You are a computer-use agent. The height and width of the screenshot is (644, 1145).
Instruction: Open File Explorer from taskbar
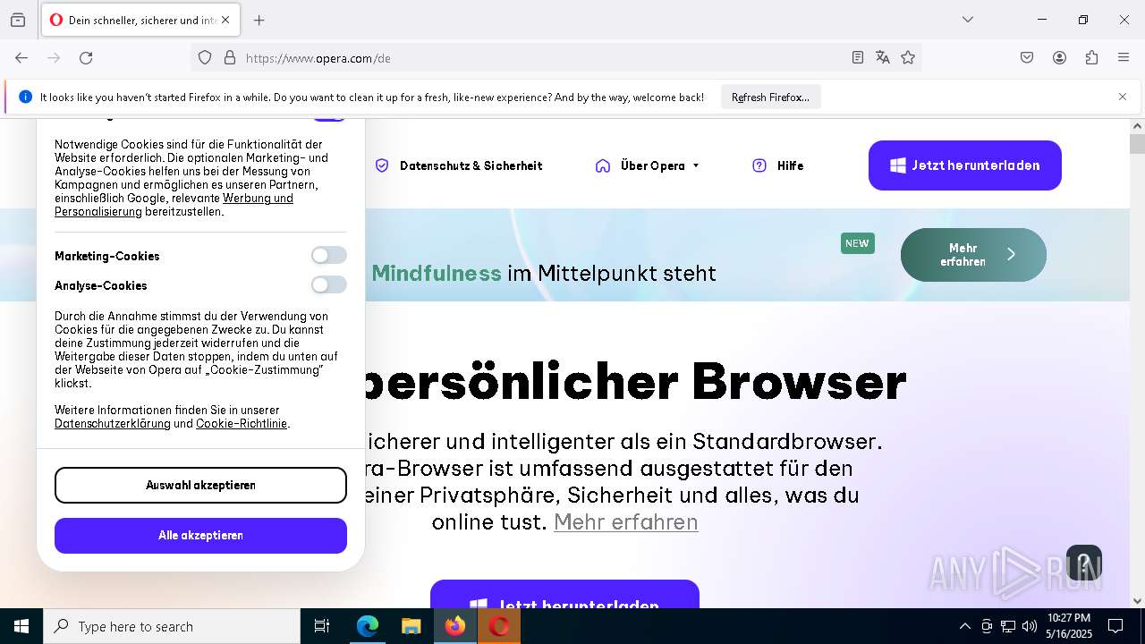[411, 626]
